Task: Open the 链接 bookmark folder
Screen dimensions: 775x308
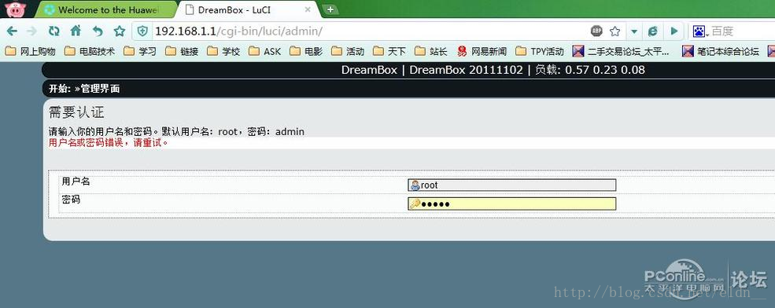Action: tap(182, 51)
